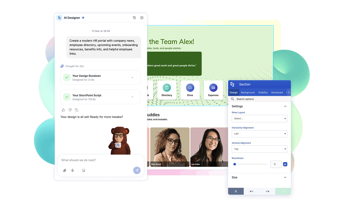The width and height of the screenshot is (339, 201).
Task: Give the response a thumbs up
Action: point(63,110)
